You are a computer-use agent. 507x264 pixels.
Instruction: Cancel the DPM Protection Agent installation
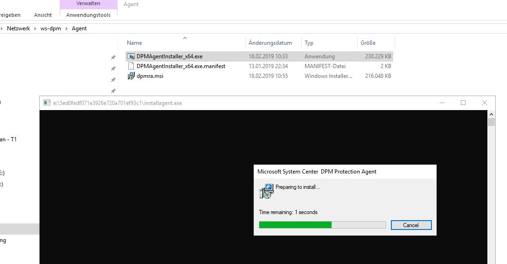pos(411,225)
